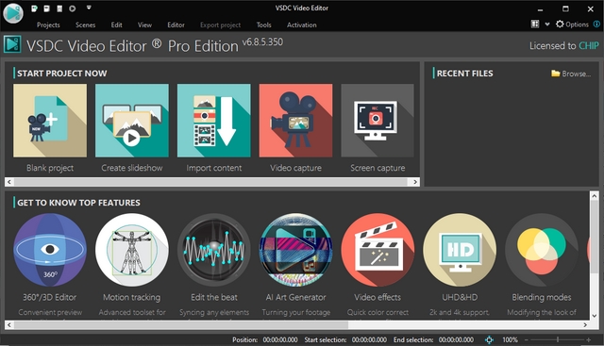Click the 360°/3D Editor label
Viewport: 604px width, 346px height.
(50, 297)
